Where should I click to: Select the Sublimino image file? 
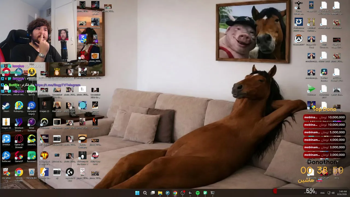click(x=337, y=24)
